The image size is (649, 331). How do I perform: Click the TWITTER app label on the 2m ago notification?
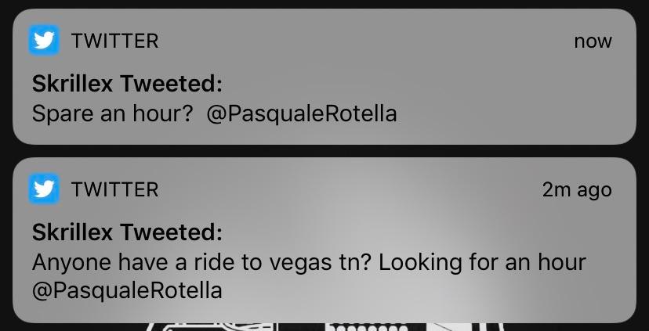point(114,189)
